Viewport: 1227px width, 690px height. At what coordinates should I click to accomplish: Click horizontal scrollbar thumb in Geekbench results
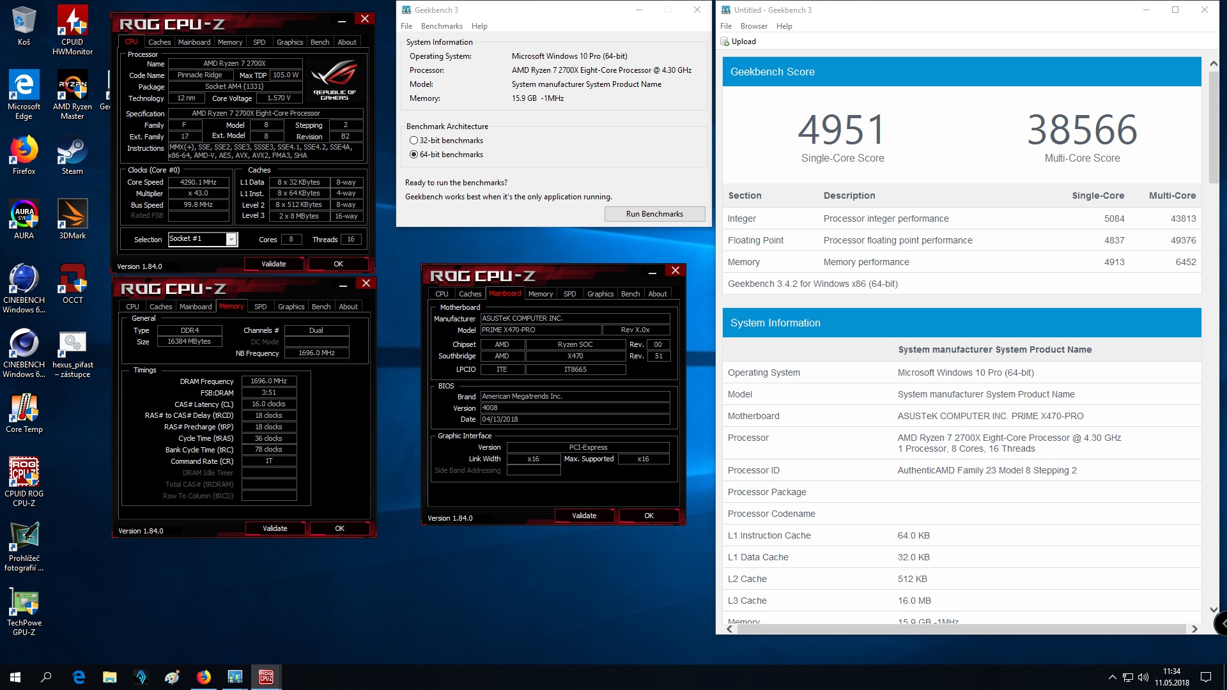(x=961, y=629)
